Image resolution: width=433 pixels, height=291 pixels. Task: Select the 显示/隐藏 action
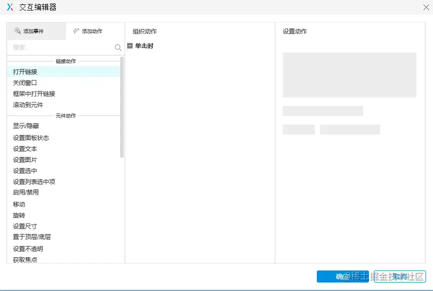(64, 126)
